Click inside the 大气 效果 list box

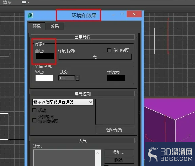64,158
